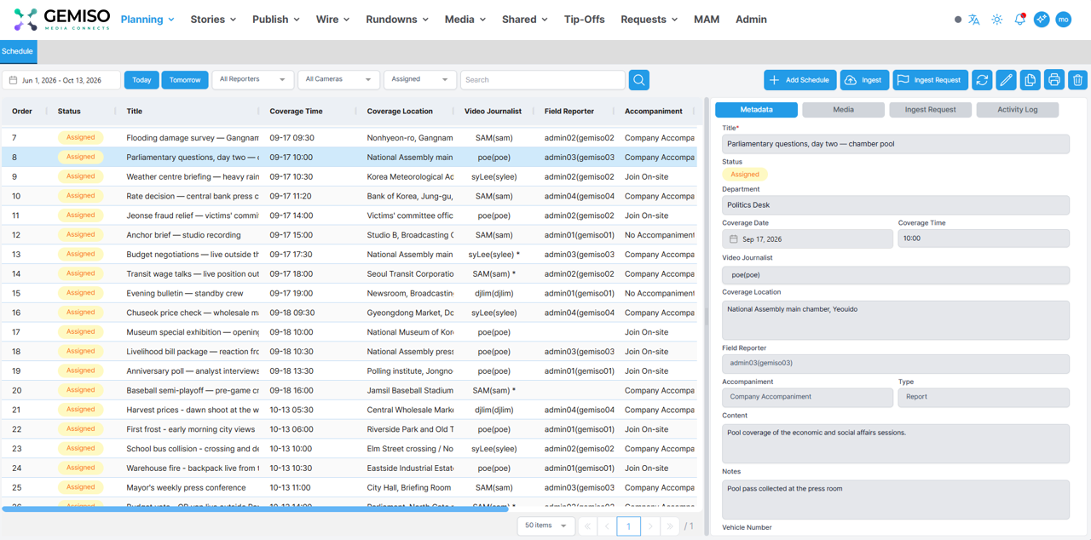Go to previous page arrow

607,526
